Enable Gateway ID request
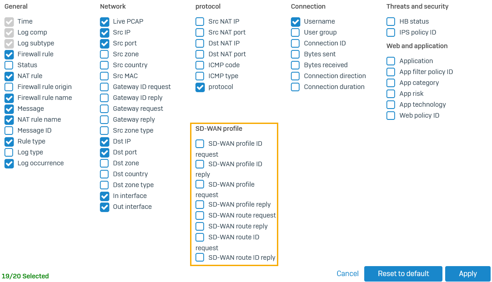 [x=105, y=87]
